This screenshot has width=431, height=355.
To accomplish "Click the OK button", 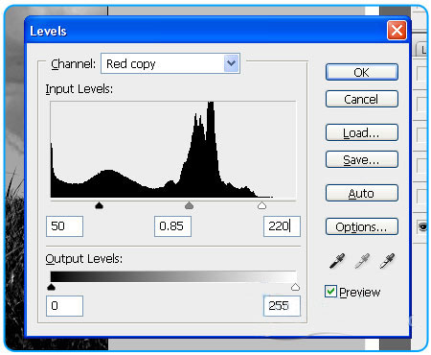I will [362, 72].
